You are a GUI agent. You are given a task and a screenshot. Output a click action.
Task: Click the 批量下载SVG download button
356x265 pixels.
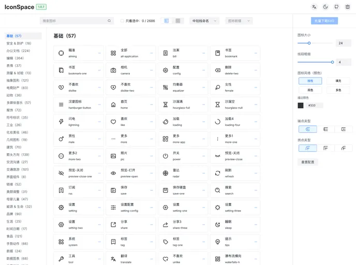point(324,21)
